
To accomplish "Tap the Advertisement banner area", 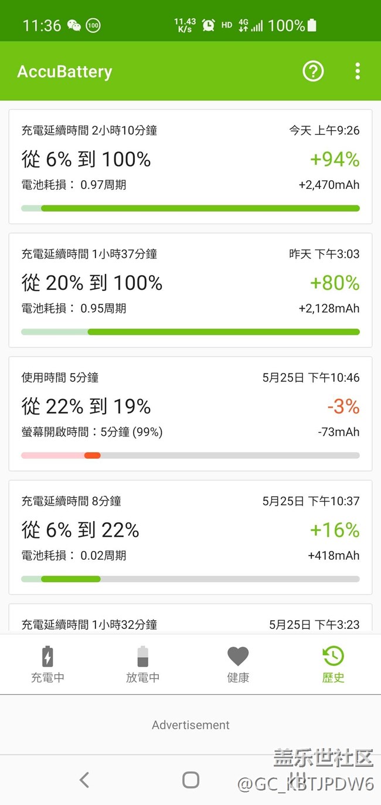I will pos(190,725).
